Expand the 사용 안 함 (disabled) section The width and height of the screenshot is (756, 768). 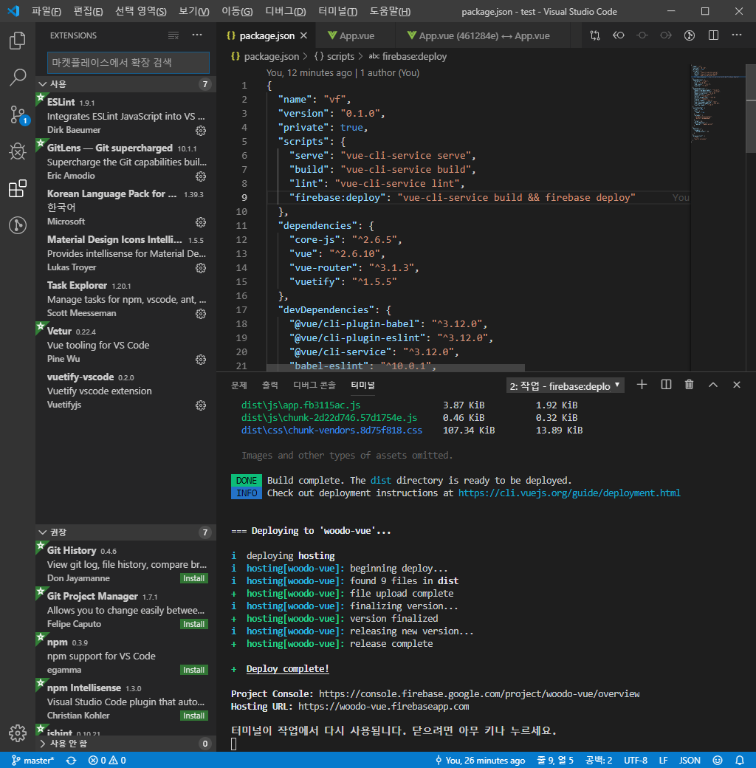pos(126,744)
